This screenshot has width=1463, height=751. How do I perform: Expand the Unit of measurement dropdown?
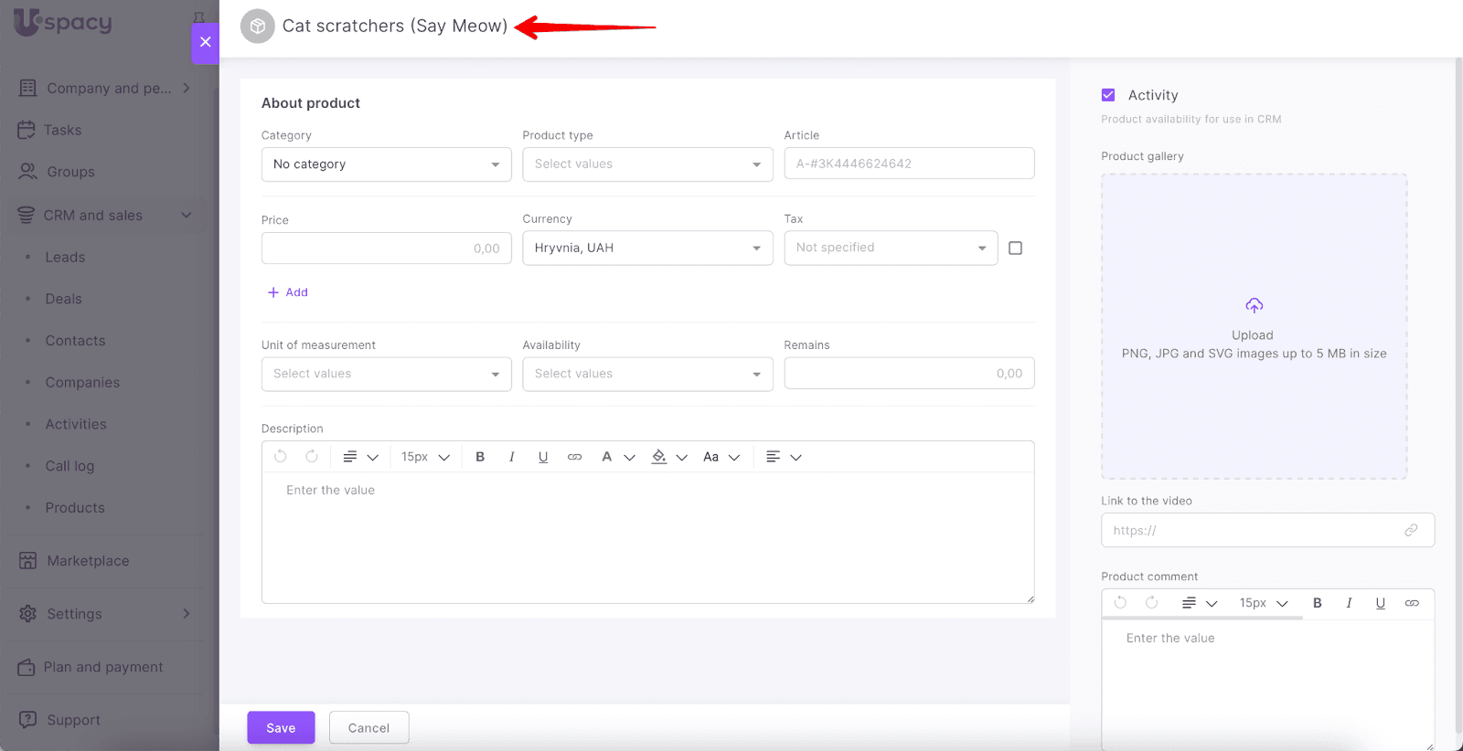pyautogui.click(x=386, y=374)
